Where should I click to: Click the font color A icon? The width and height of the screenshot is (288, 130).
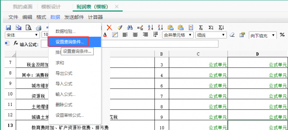coord(105,35)
